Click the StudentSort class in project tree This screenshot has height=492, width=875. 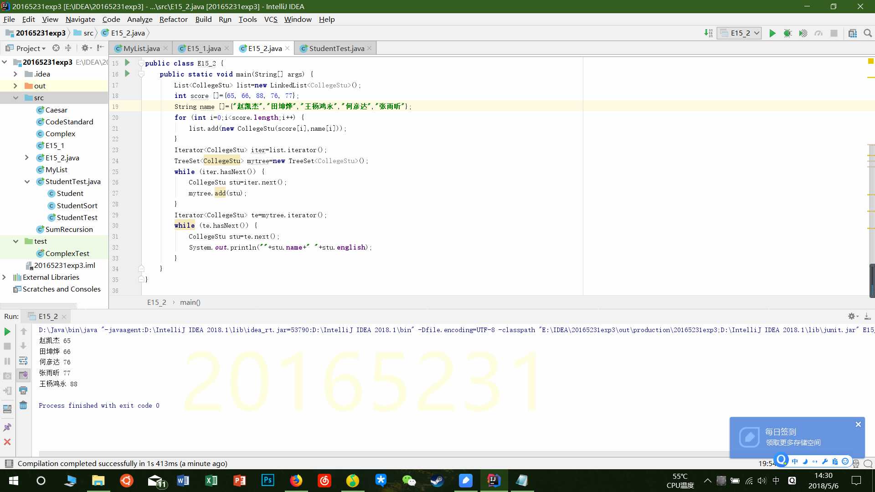click(x=77, y=205)
